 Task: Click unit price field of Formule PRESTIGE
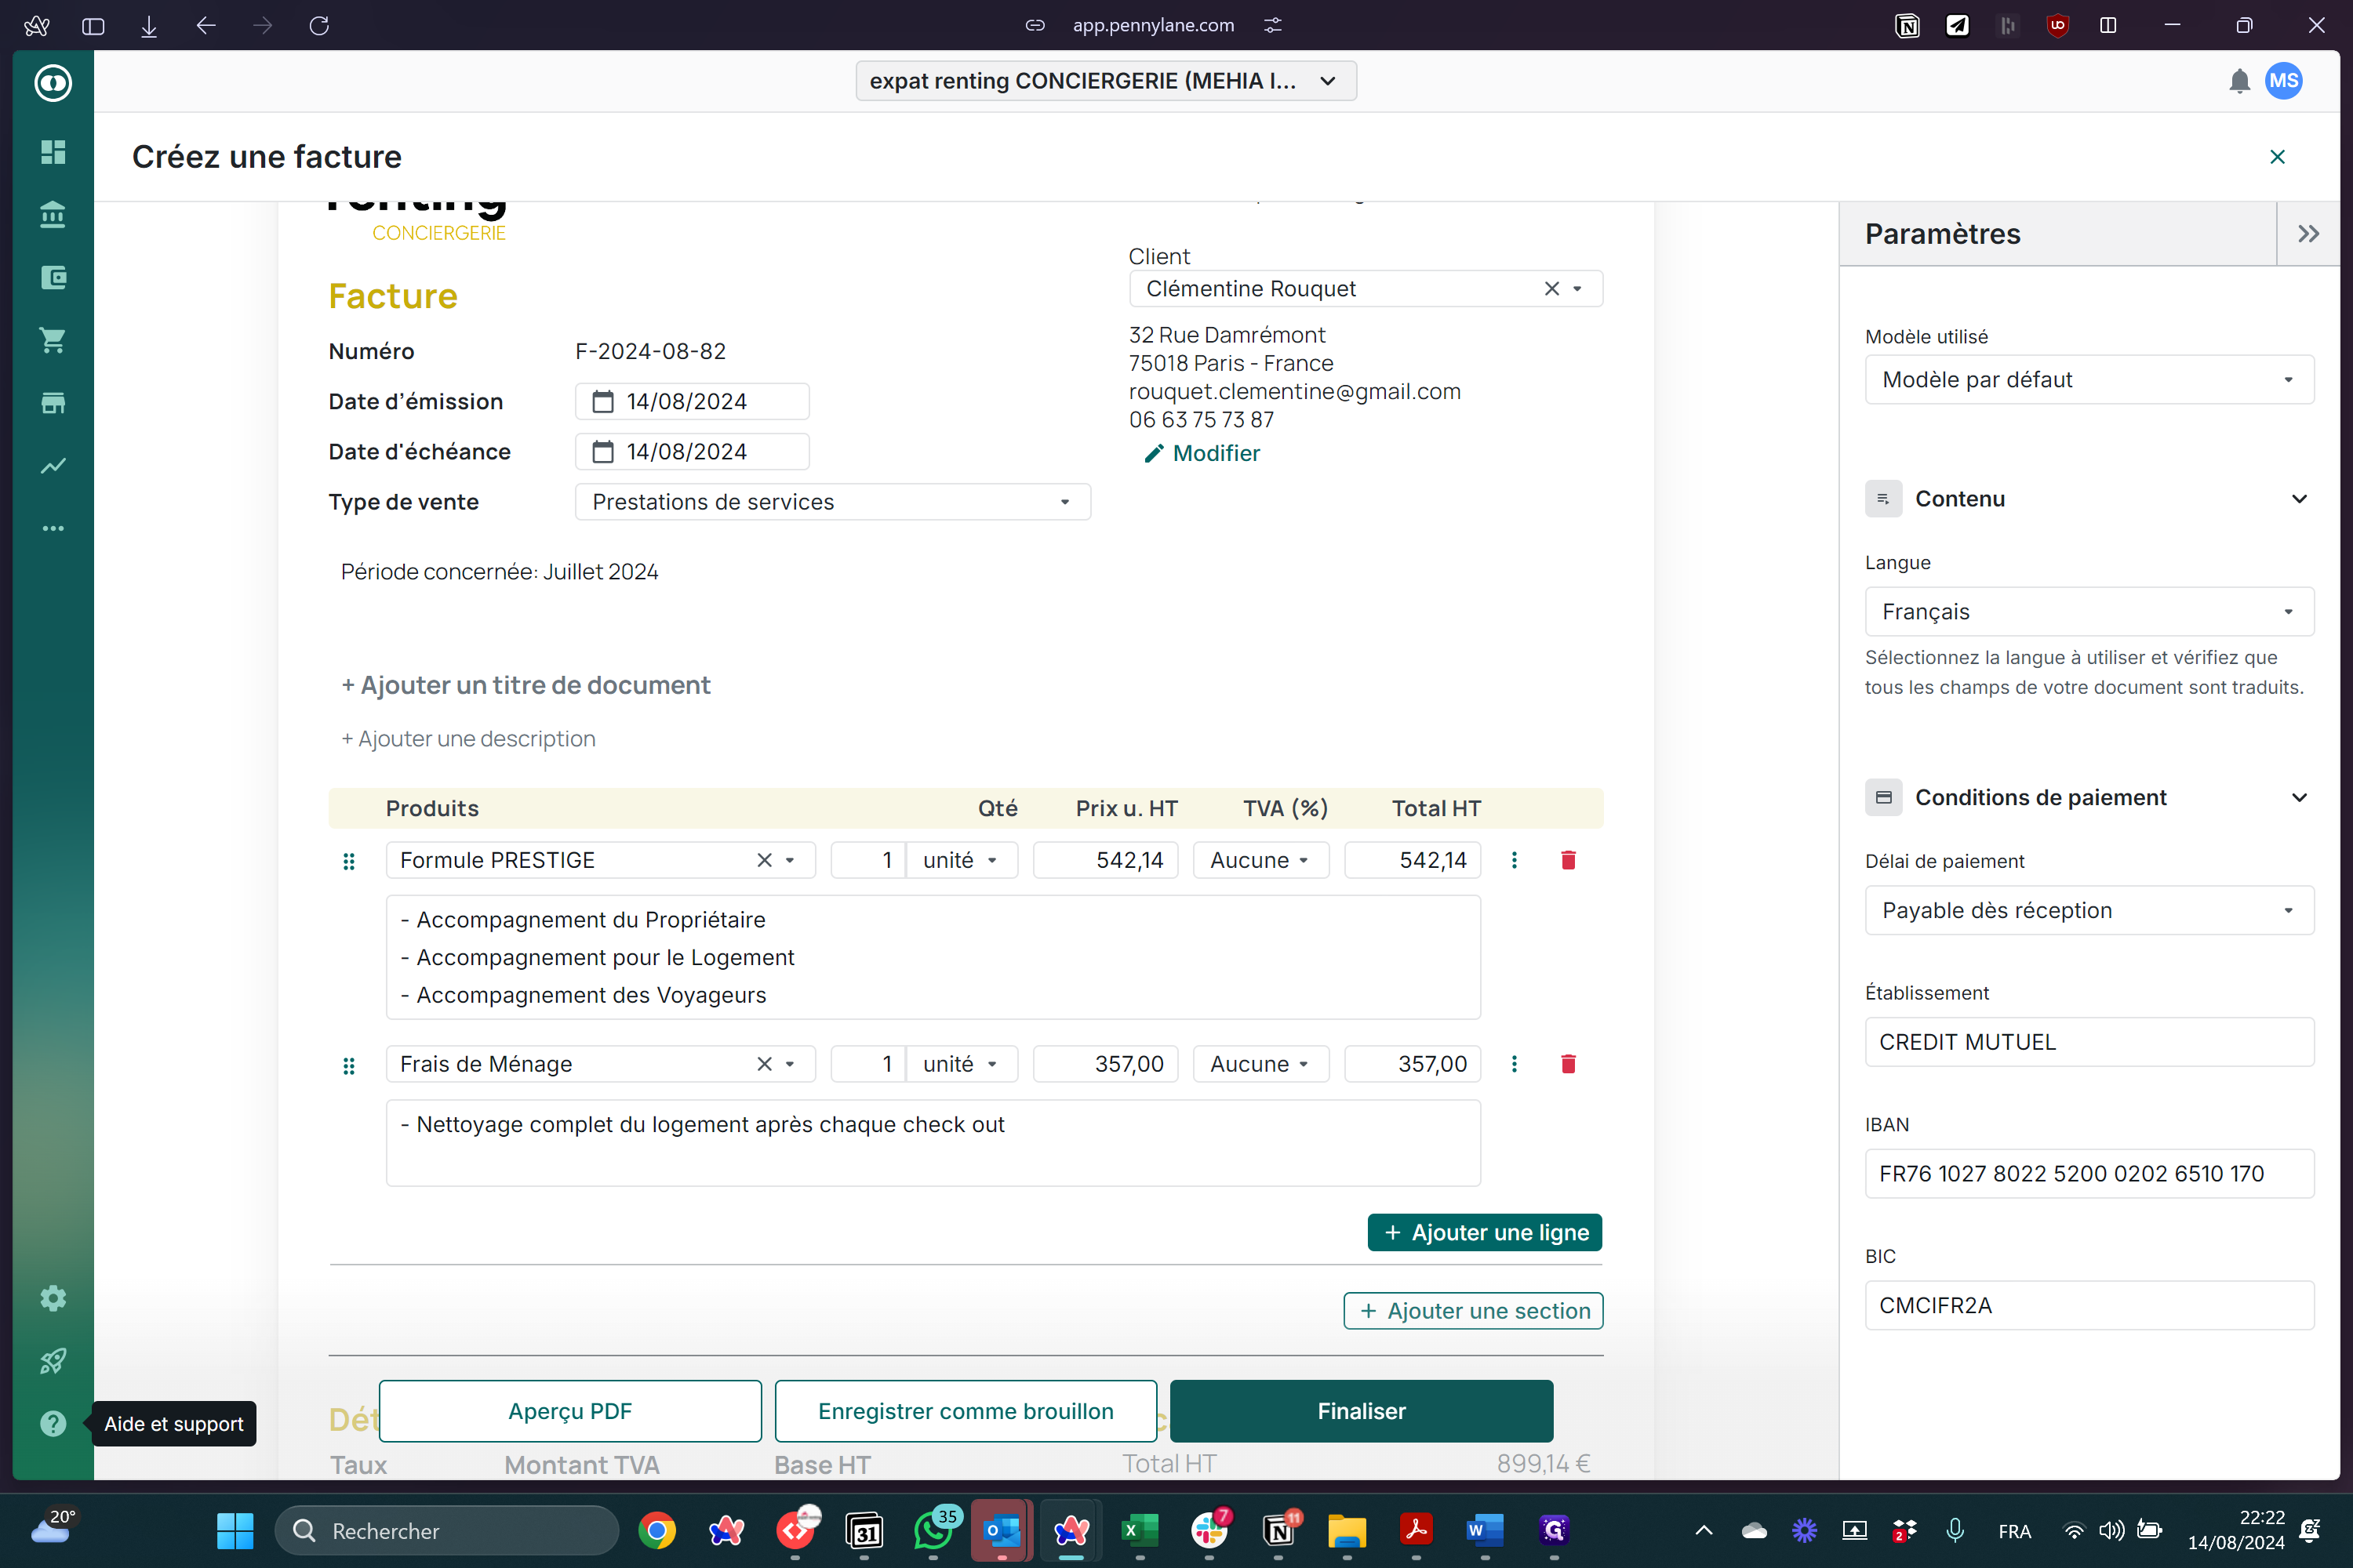click(x=1105, y=860)
